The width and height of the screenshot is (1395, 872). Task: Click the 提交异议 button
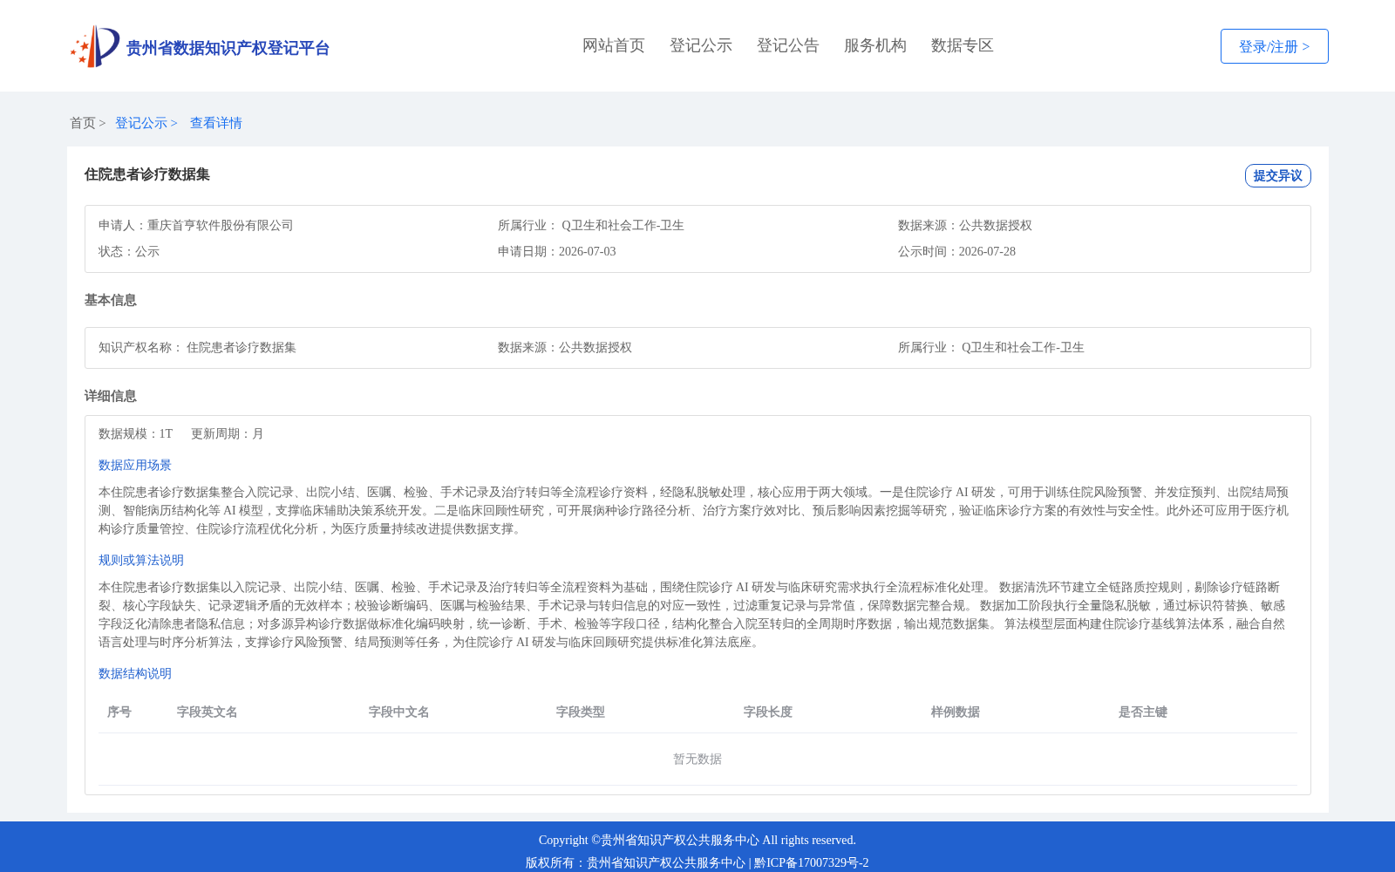click(x=1277, y=175)
